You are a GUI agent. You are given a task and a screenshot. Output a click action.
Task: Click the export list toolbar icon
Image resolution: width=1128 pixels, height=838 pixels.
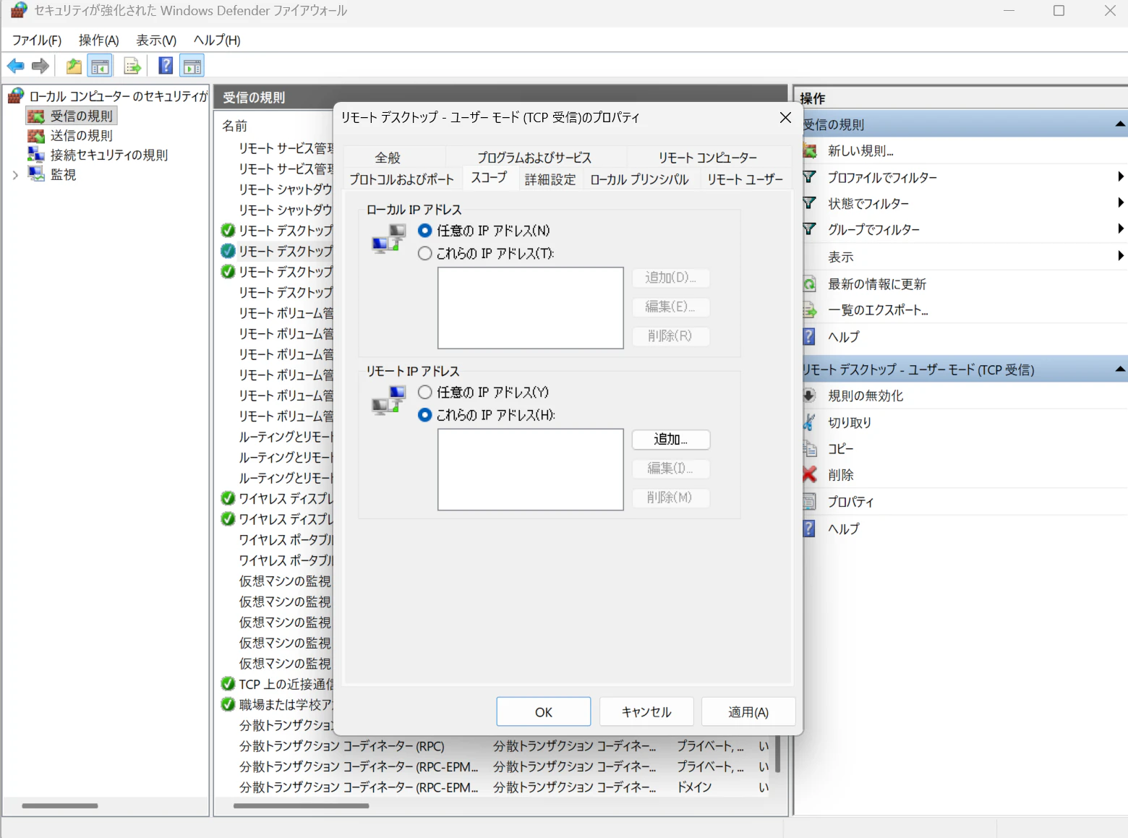tap(132, 67)
